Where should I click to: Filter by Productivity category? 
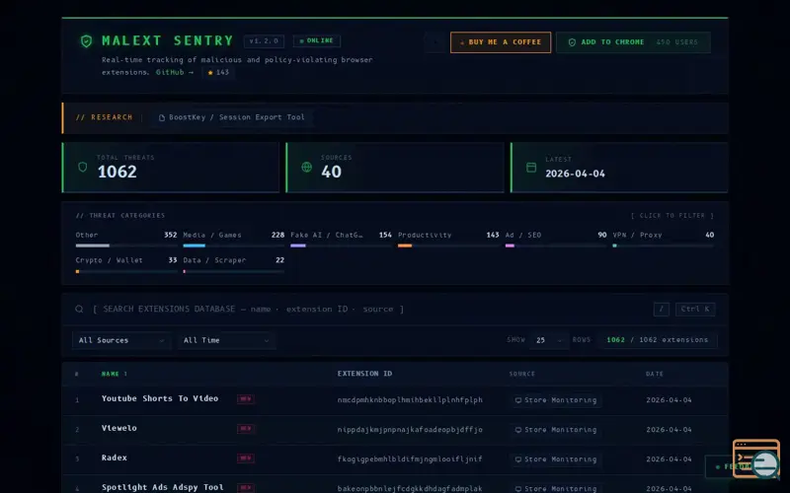448,240
